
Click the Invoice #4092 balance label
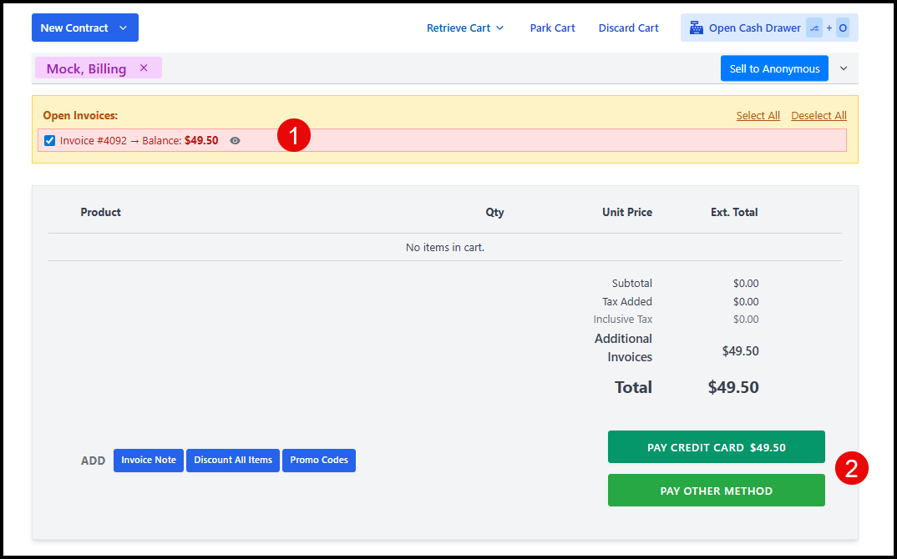[x=139, y=141]
